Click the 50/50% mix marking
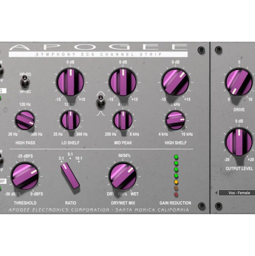 [x=124, y=156]
